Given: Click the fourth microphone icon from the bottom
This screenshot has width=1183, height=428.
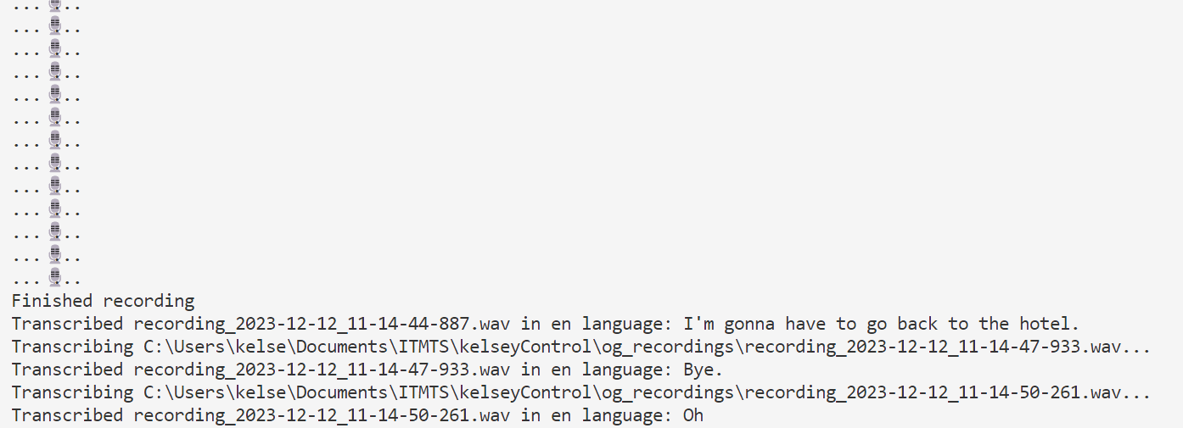Looking at the screenshot, I should 54,208.
